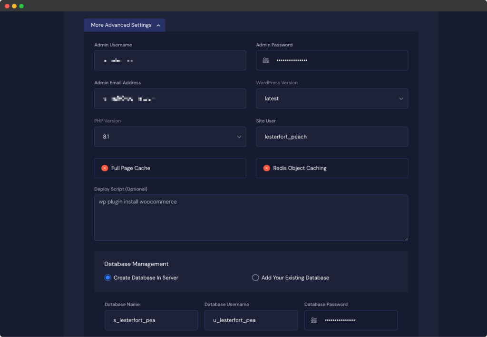The image size is (487, 337).
Task: Click the collapse arrow on More Advanced Settings
Action: [x=158, y=25]
